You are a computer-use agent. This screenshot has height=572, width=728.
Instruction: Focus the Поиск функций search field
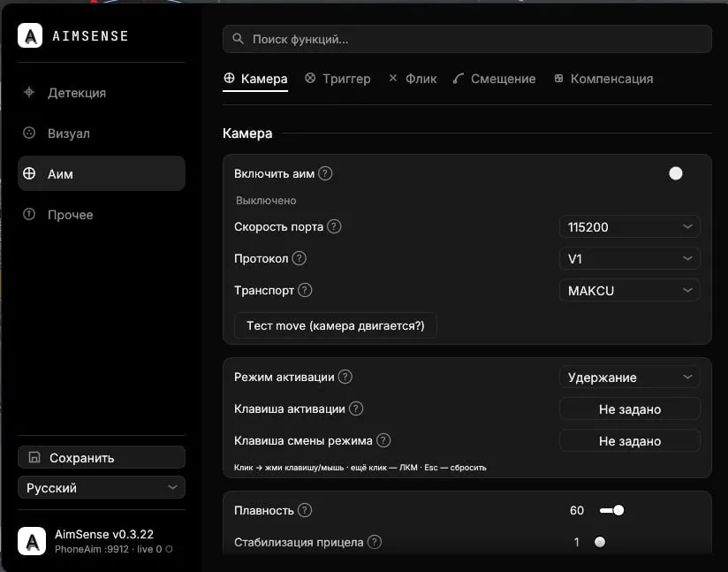point(467,39)
